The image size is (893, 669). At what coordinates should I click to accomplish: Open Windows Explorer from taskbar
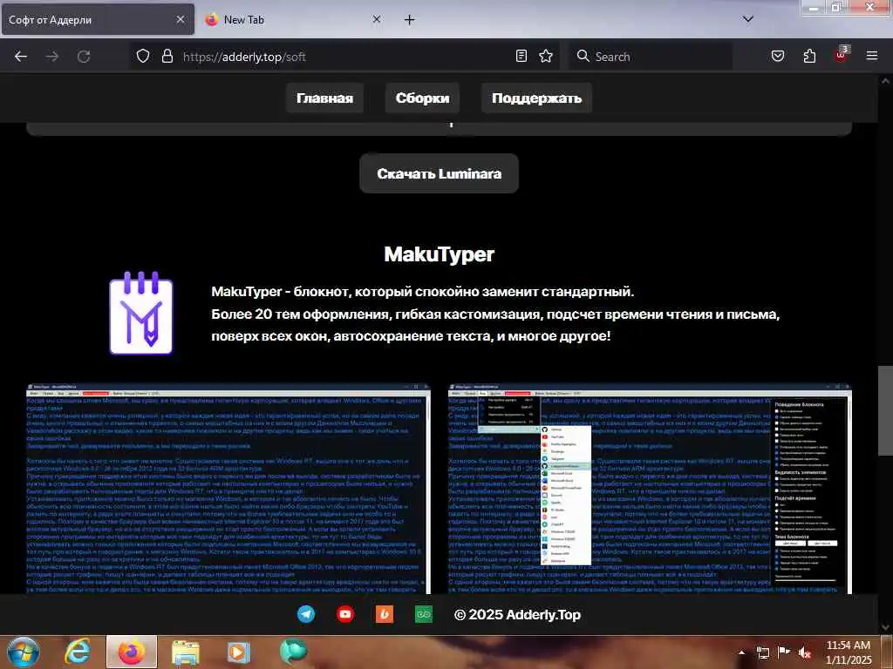click(185, 652)
